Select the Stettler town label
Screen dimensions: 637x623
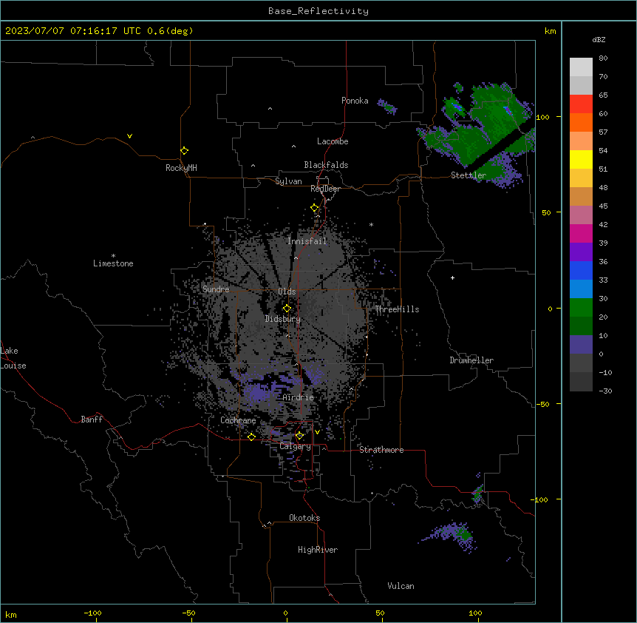468,175
